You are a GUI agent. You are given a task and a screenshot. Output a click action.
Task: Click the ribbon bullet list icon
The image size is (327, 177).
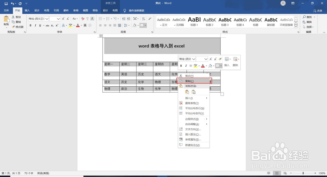[x=100, y=19]
